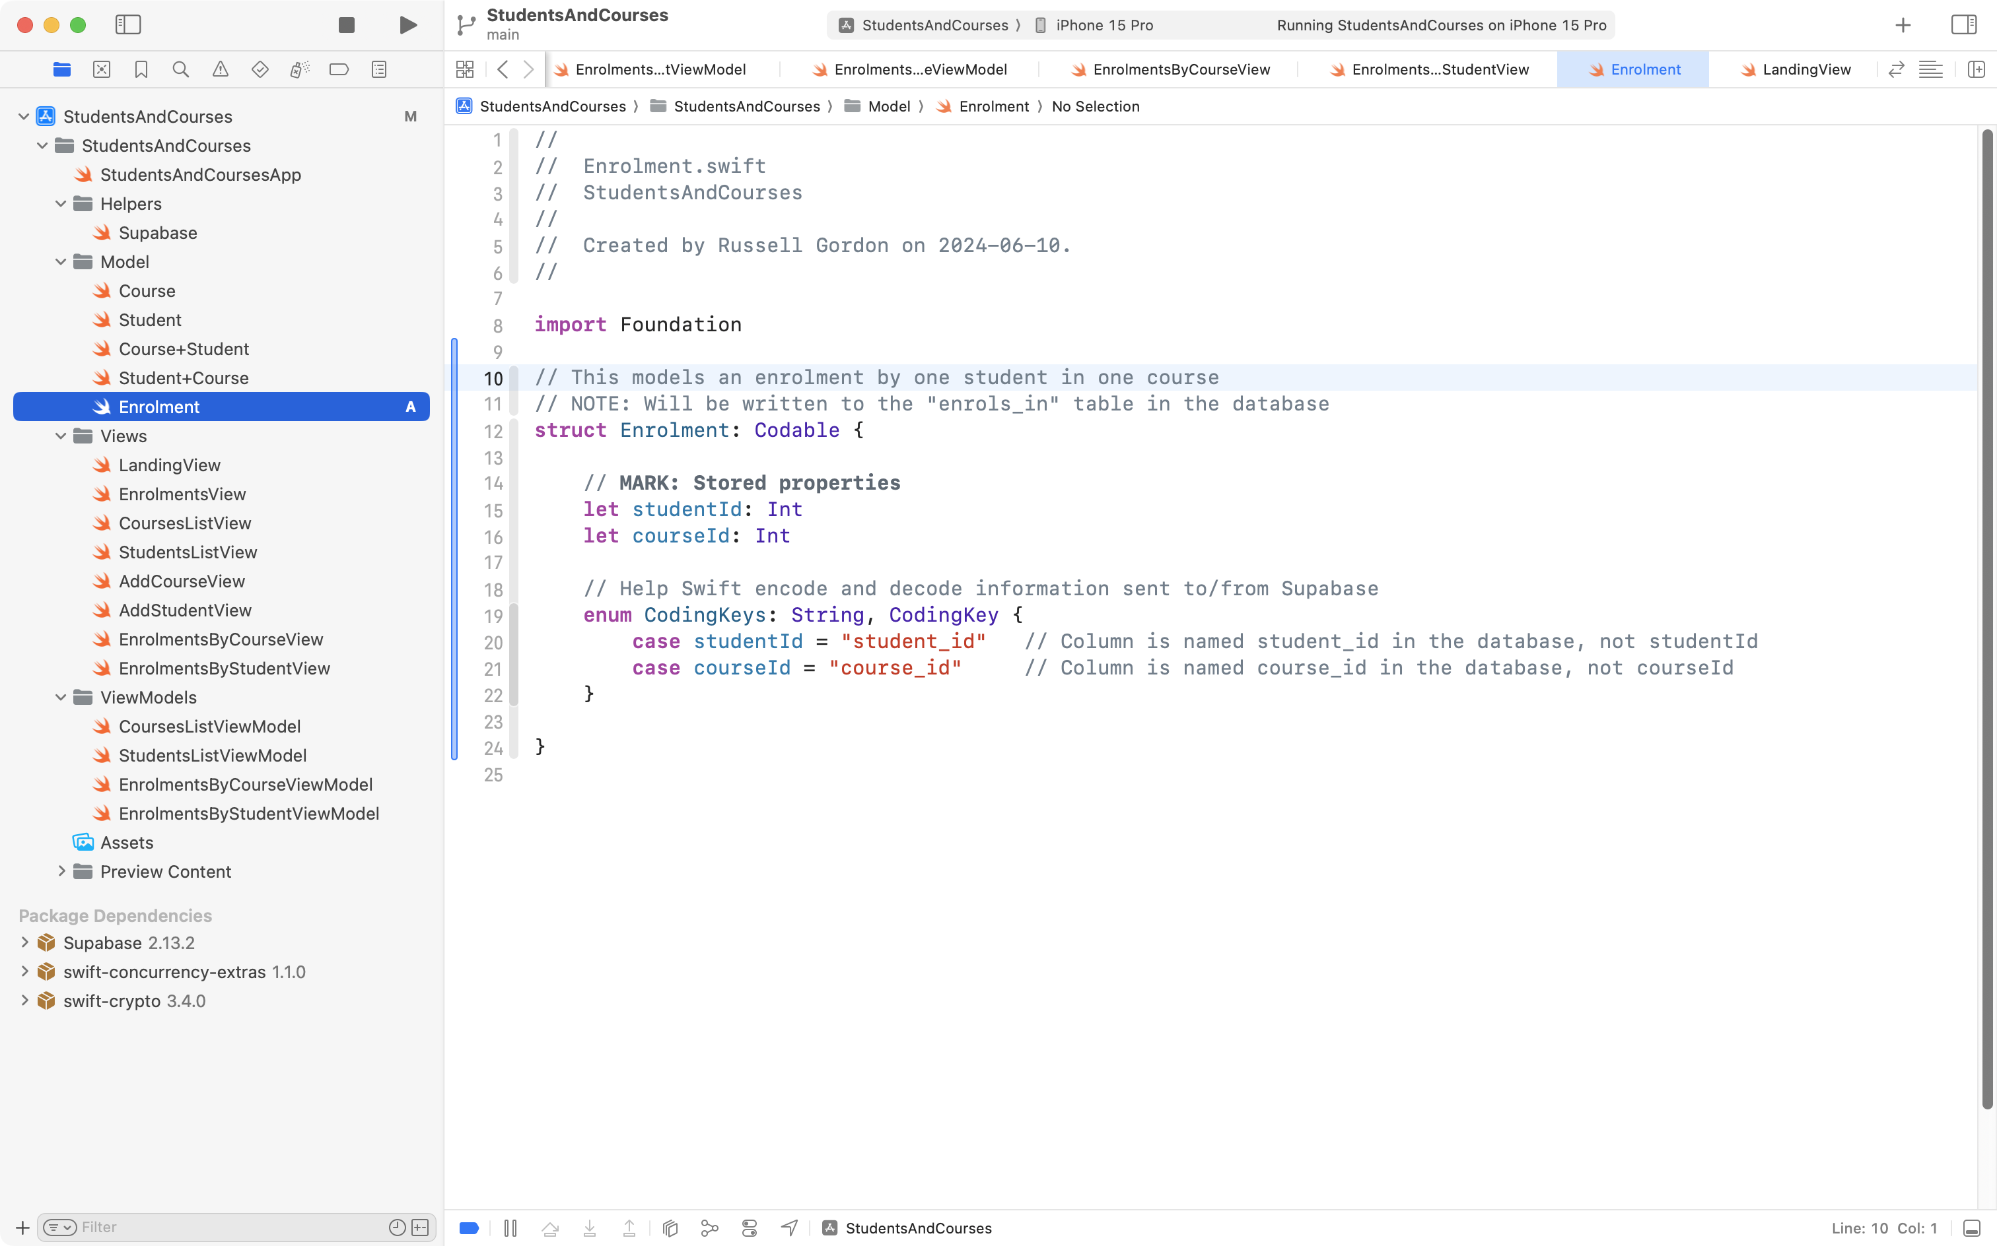Expand the Supabase 2.13.2 package
1997x1246 pixels.
(23, 942)
